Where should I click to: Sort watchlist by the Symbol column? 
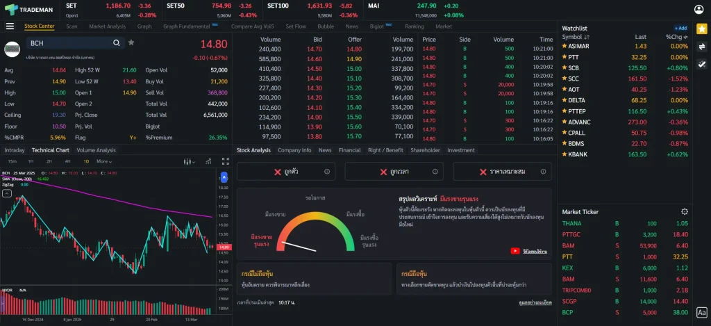576,37
